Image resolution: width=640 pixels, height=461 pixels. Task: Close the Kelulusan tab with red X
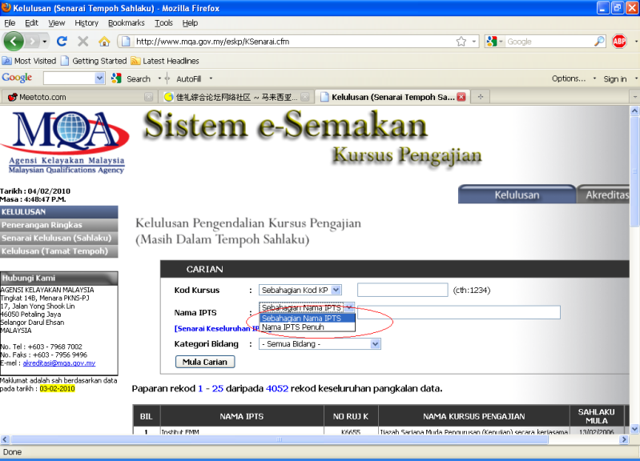coord(461,97)
